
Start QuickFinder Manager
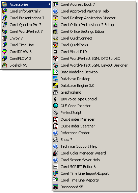tap(94, 119)
